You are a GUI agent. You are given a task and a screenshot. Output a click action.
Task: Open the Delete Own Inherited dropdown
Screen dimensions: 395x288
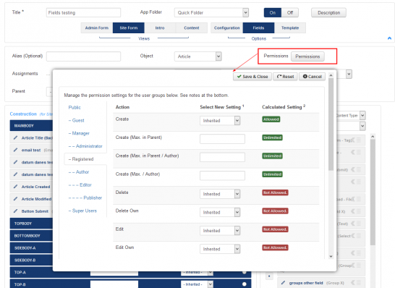point(220,213)
